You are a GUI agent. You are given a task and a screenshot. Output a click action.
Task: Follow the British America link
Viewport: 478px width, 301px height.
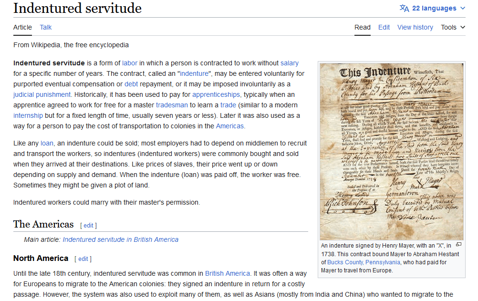(x=227, y=273)
